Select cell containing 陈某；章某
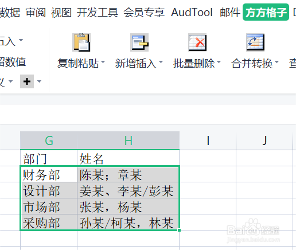Image resolution: width=296 pixels, height=250 pixels. point(128,174)
